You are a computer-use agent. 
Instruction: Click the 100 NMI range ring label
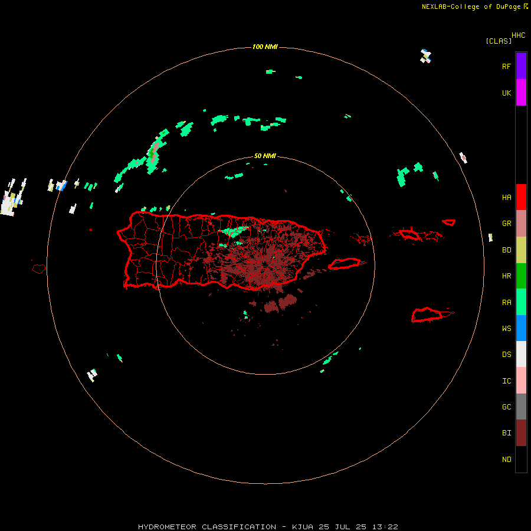[x=265, y=47]
